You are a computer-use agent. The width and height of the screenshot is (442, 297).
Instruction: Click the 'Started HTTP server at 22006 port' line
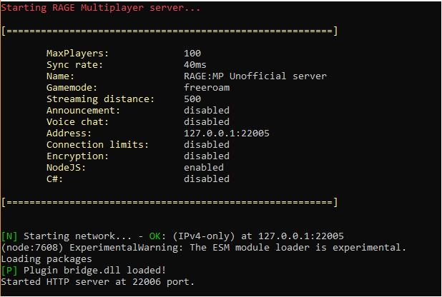pos(97,281)
